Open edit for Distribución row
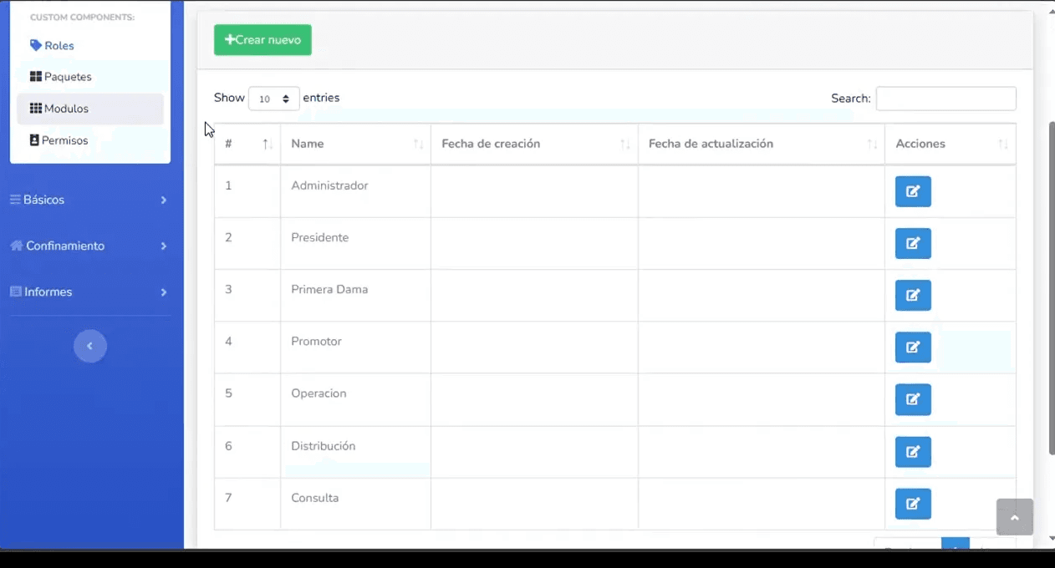 [912, 451]
